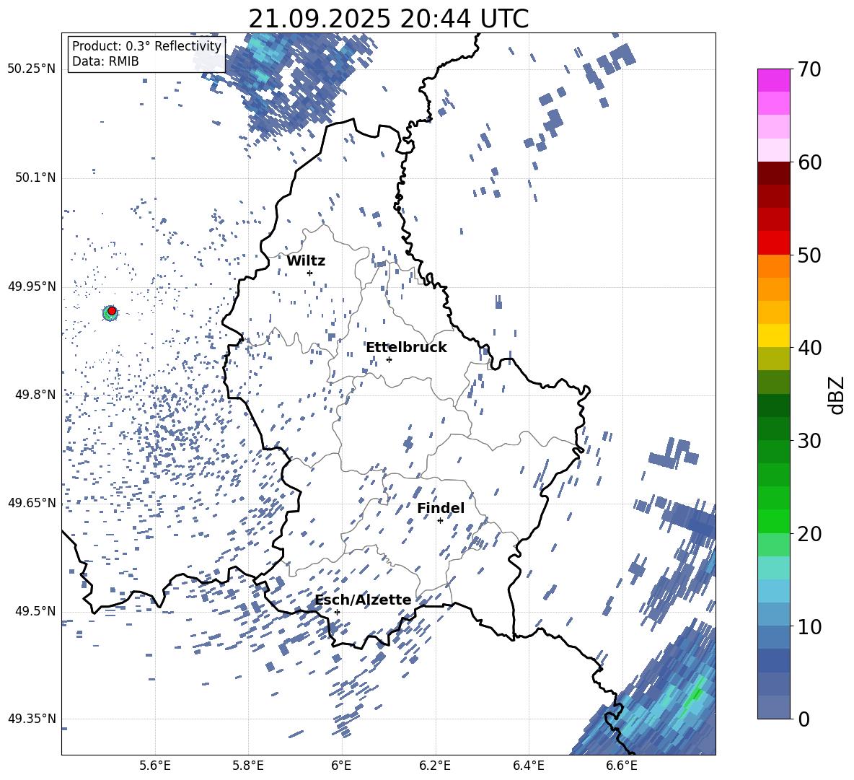Click the yellow colorbar swatch at 40

[773, 336]
